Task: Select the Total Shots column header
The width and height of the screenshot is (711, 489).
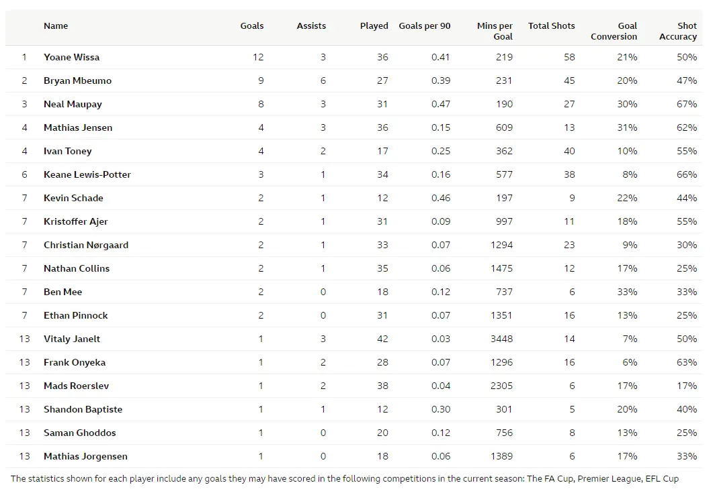Action: click(x=551, y=26)
